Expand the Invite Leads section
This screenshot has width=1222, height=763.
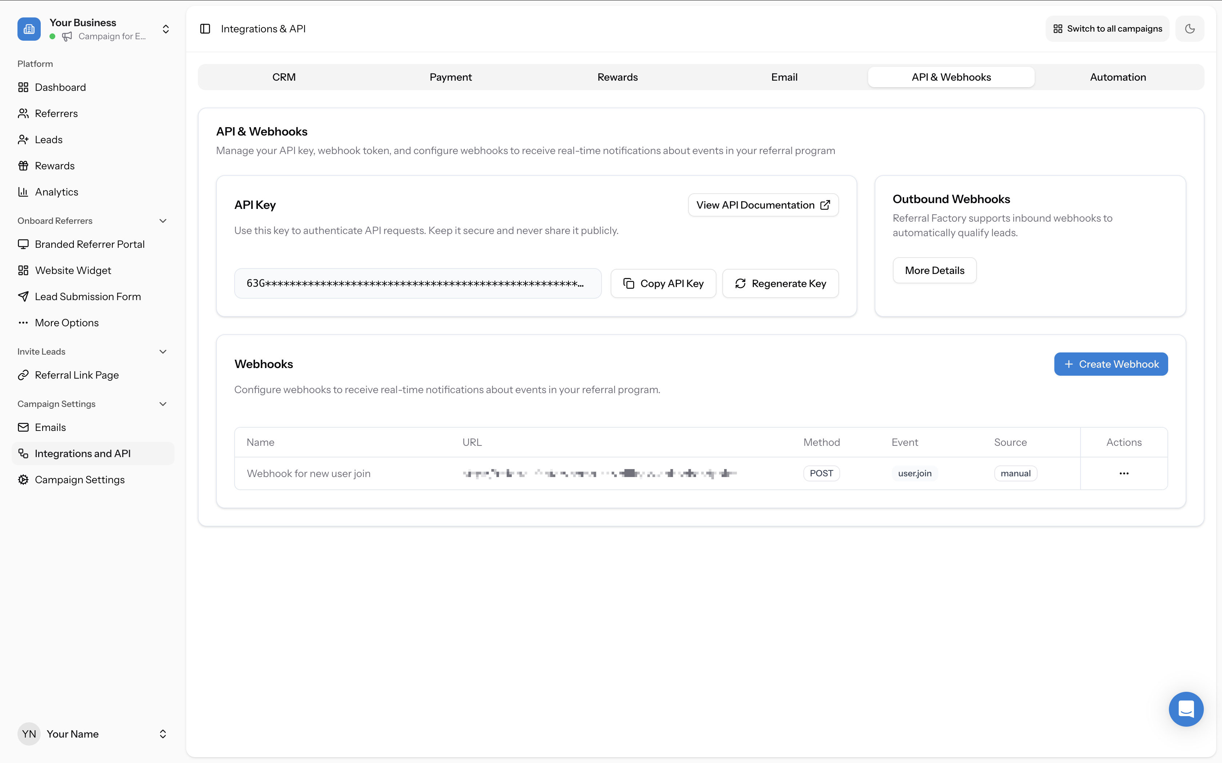pyautogui.click(x=163, y=351)
